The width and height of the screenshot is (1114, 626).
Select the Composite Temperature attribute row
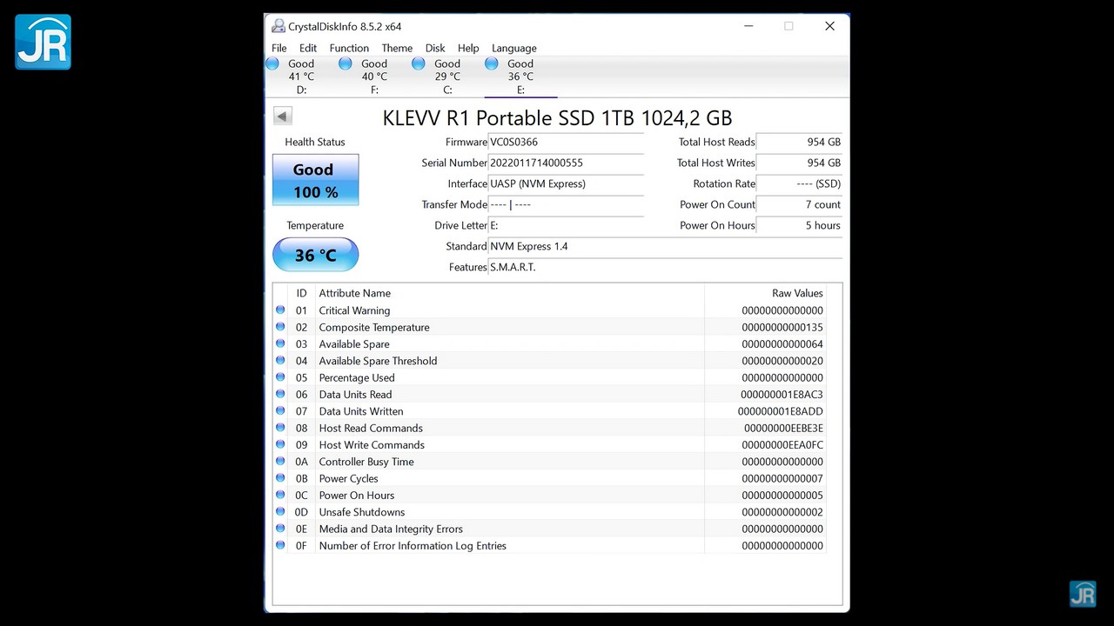pos(374,328)
